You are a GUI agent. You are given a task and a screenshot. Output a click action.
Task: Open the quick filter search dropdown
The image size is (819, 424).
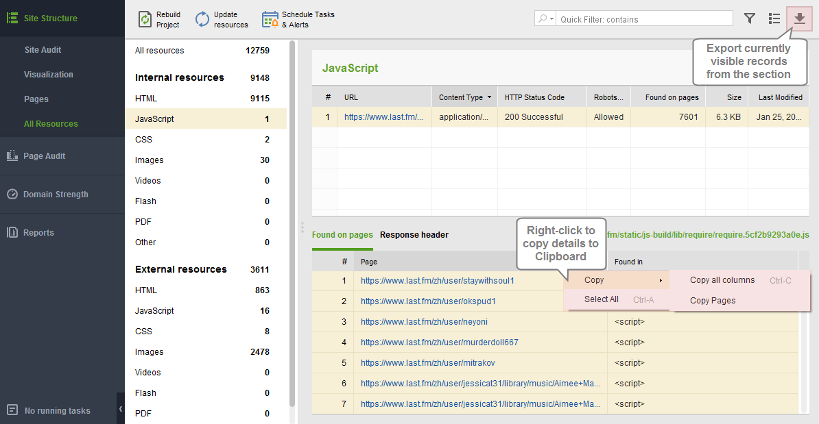pos(545,18)
